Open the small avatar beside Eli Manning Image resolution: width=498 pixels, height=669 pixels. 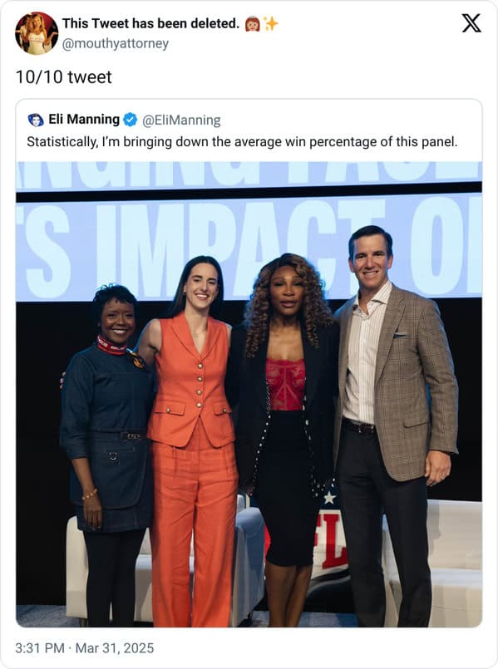pos(36,120)
